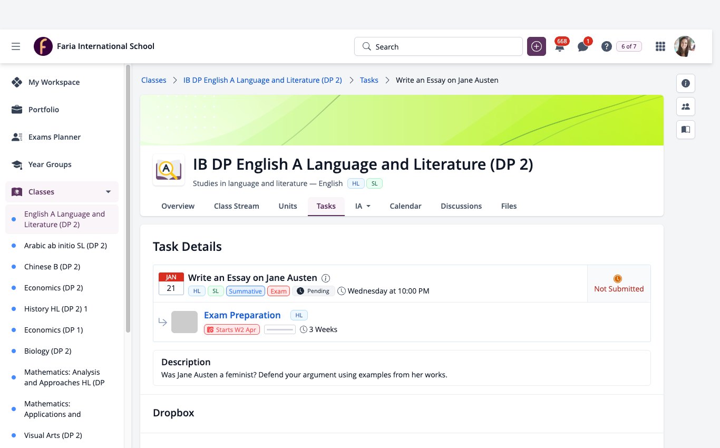This screenshot has height=448, width=720.
Task: Go back via Tasks breadcrumb link
Action: click(369, 80)
